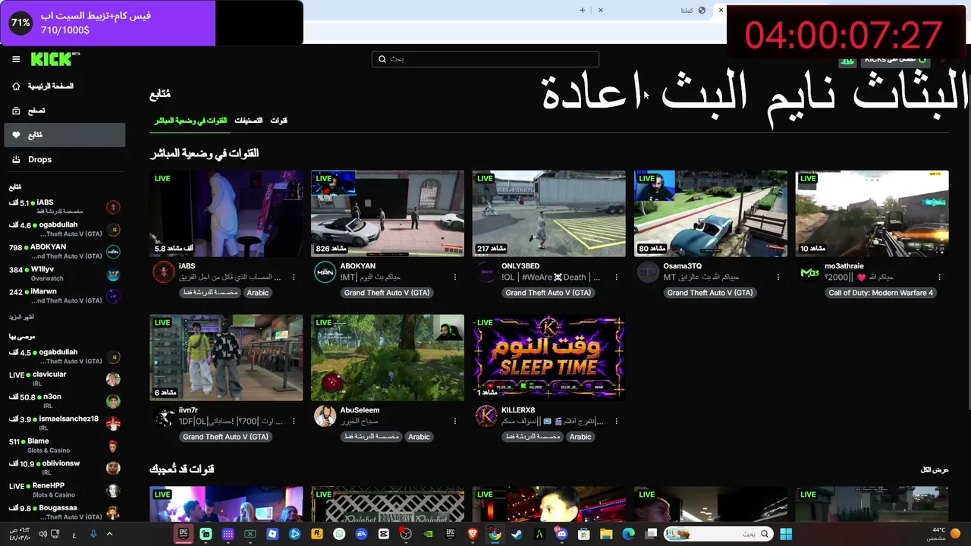
Task: Click the Arabic tag under iABS stream
Action: pyautogui.click(x=258, y=293)
